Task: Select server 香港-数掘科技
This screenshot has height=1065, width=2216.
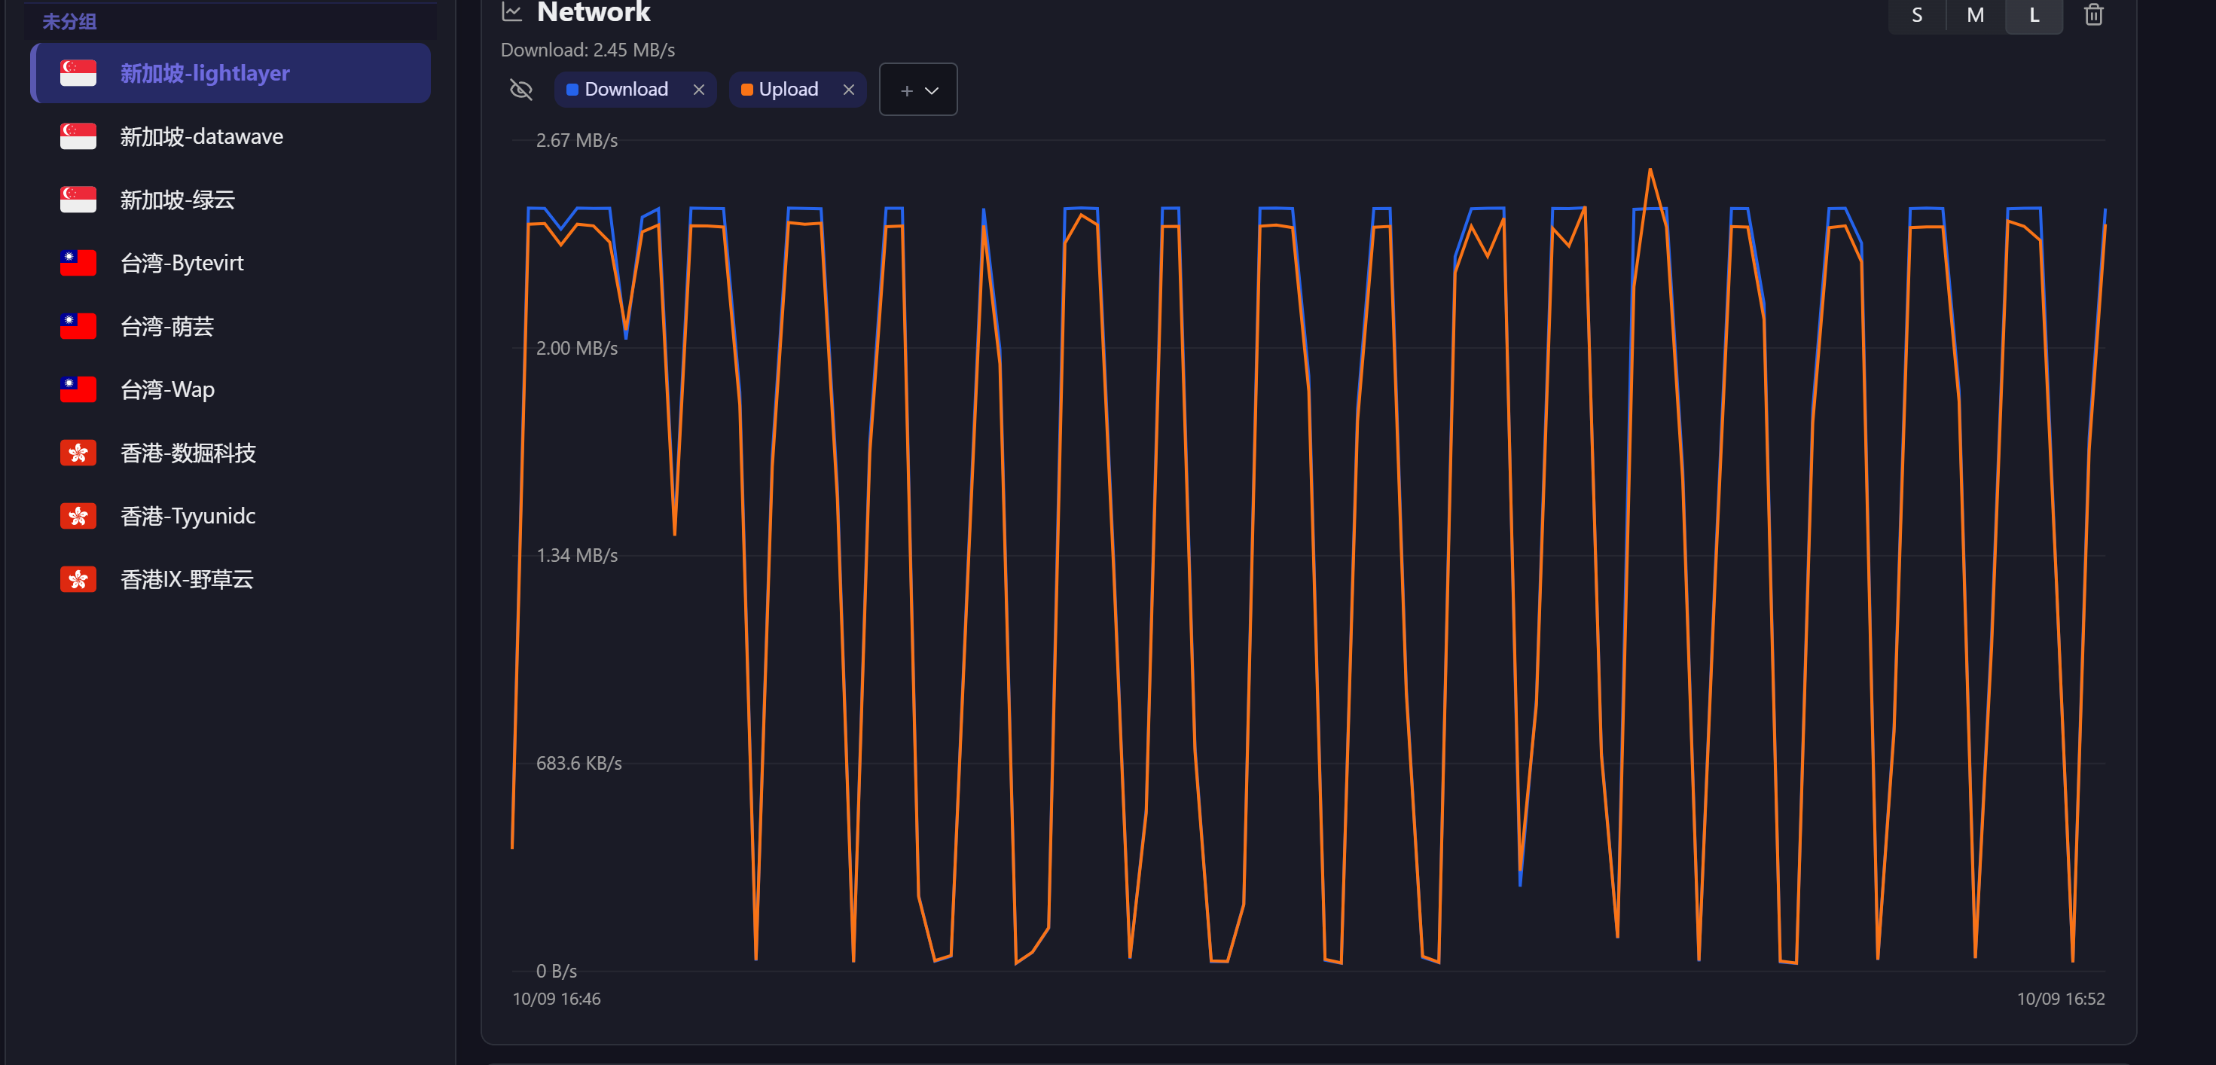Action: point(230,453)
